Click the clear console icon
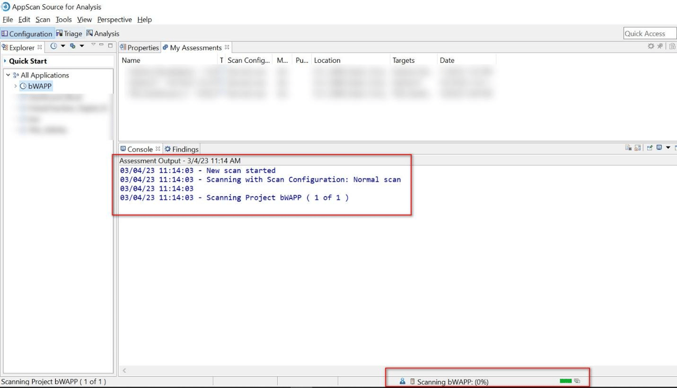Image resolution: width=677 pixels, height=388 pixels. tap(628, 147)
